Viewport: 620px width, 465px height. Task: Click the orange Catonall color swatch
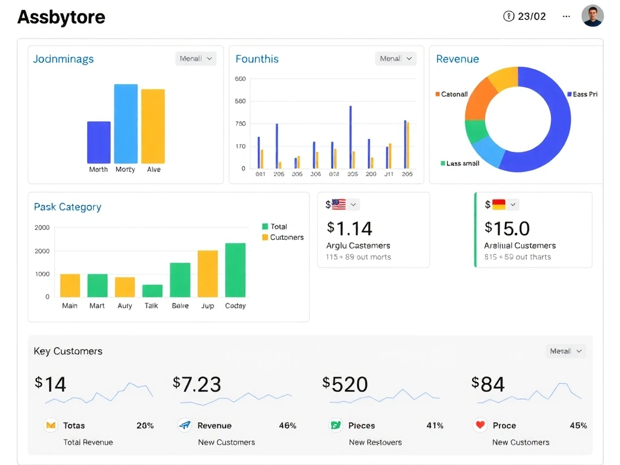[x=437, y=95]
